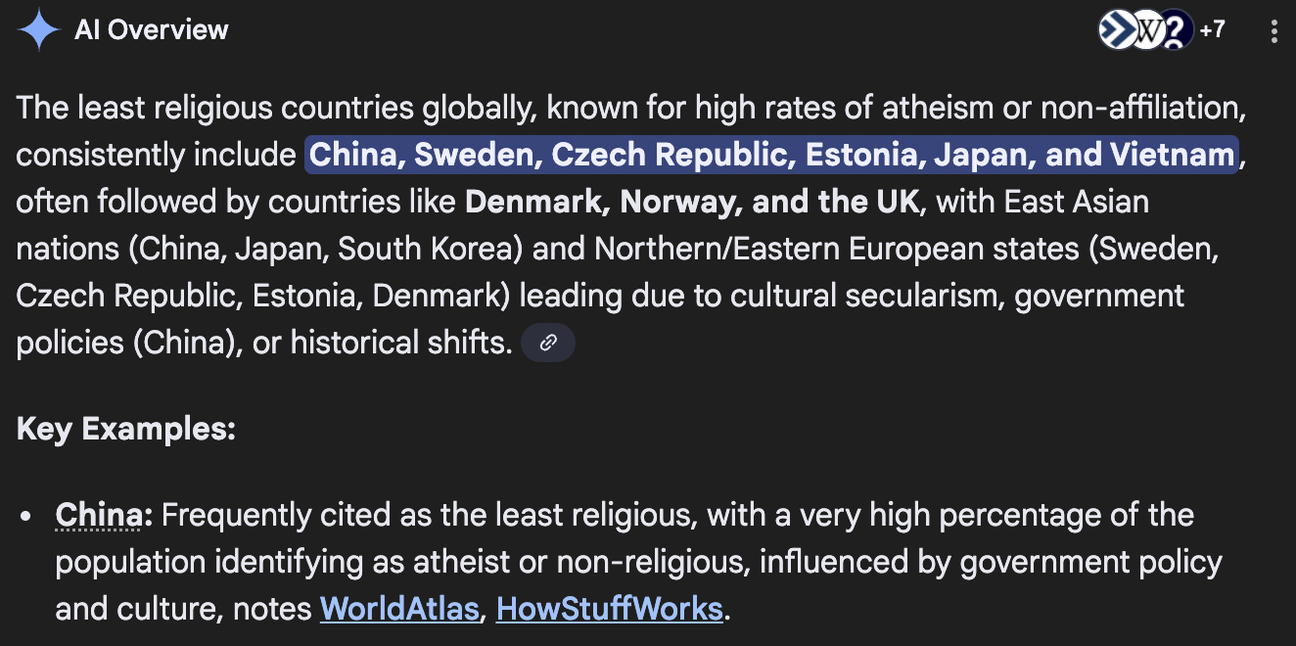
Task: Open the double-chevron source favicon
Action: pos(1116,30)
